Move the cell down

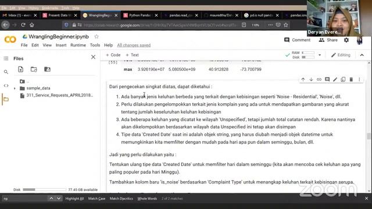tap(311, 80)
